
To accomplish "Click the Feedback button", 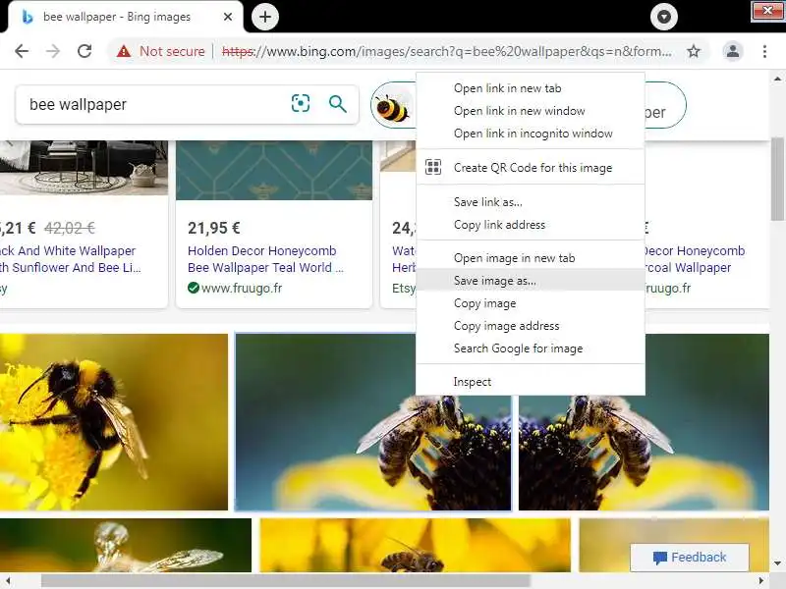I will [690, 557].
